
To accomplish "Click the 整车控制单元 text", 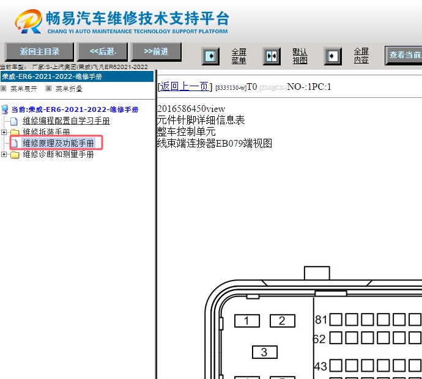I will pyautogui.click(x=187, y=131).
